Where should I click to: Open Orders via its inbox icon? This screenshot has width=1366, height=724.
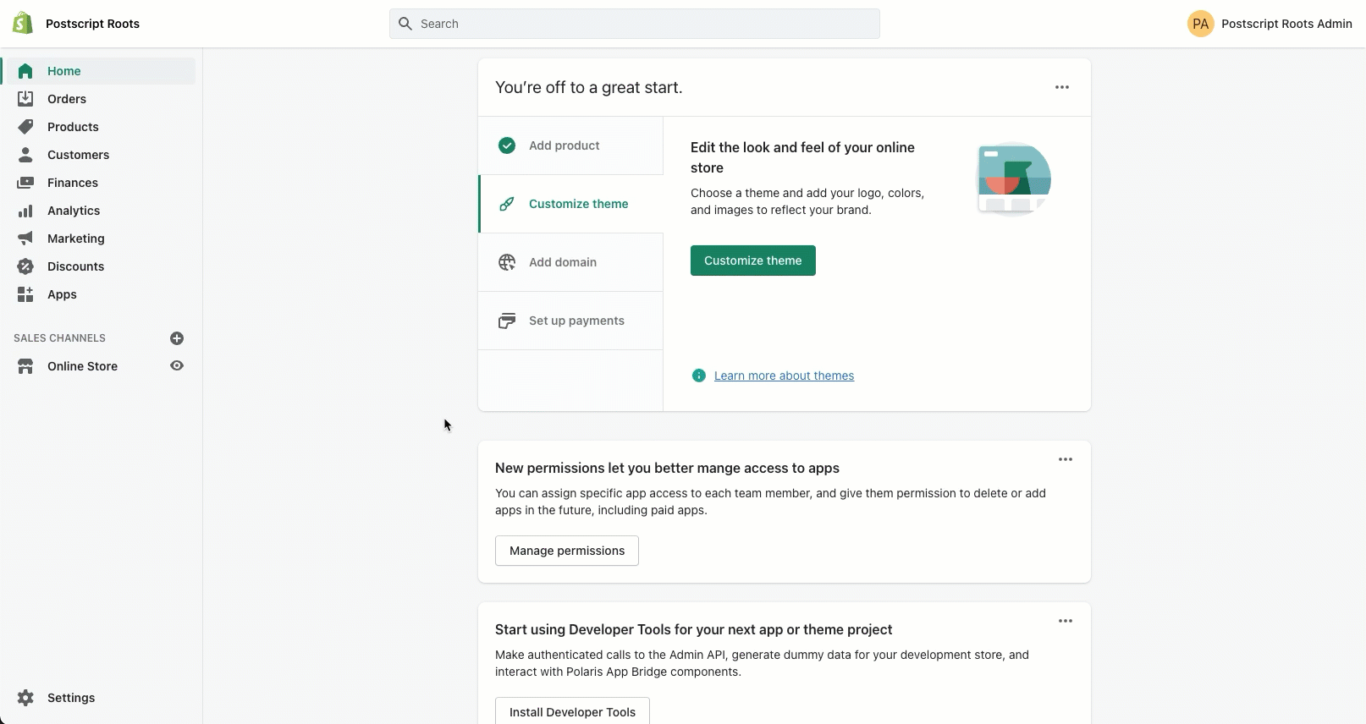click(25, 99)
